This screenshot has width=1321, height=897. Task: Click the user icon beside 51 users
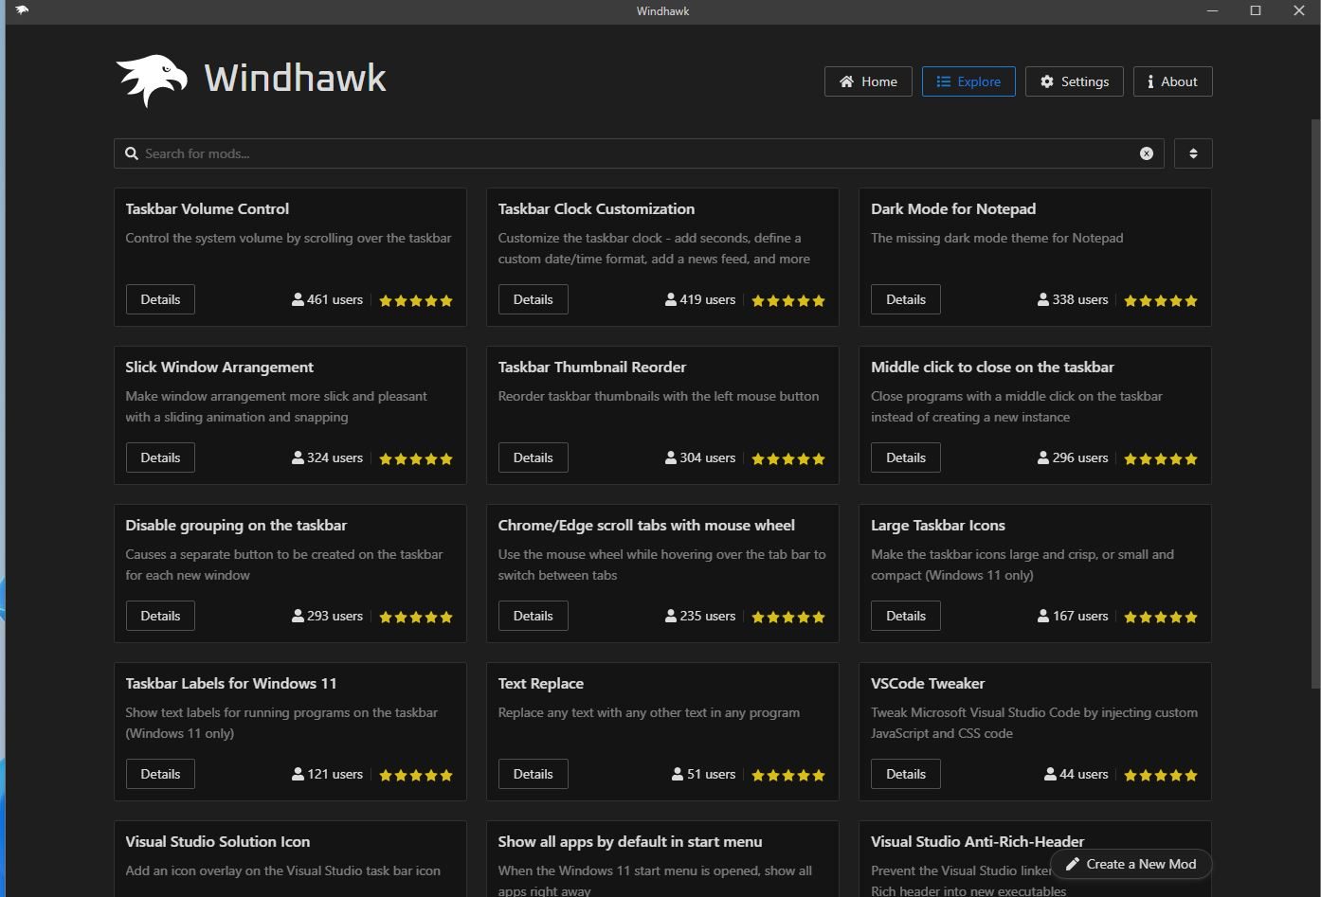678,774
